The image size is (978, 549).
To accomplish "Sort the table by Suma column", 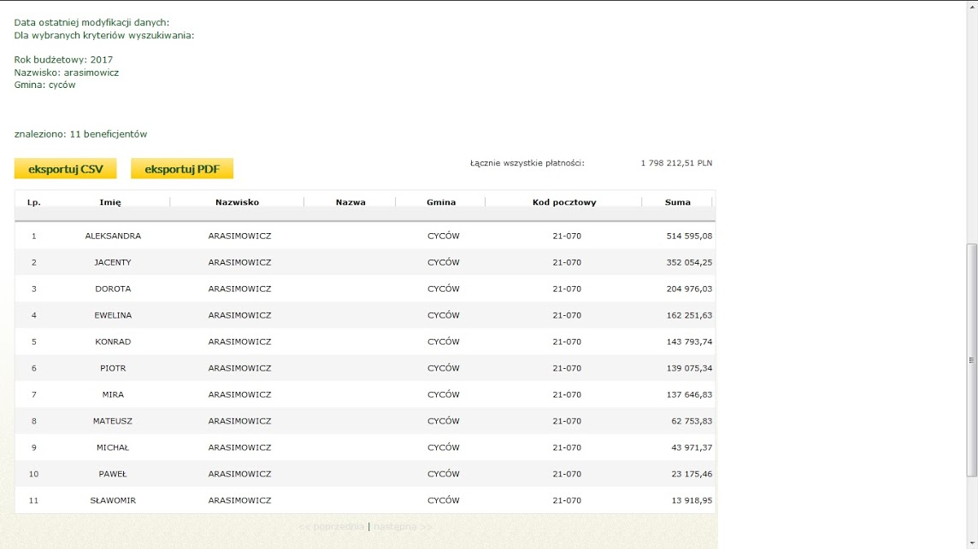I will tap(677, 202).
